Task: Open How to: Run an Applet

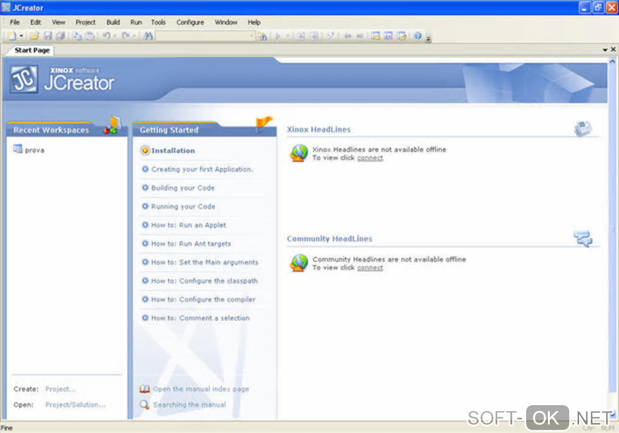Action: coord(189,225)
